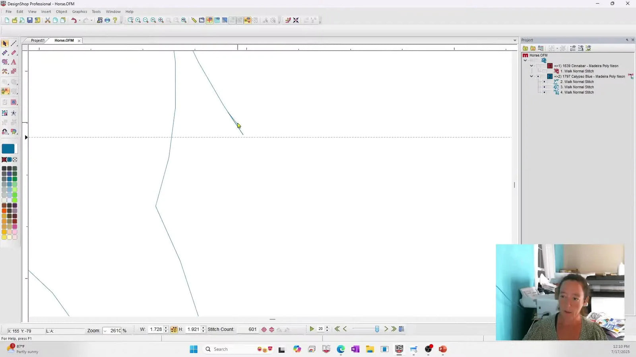Open the Design Properties toolbar icon
636x357 pixels.
[100, 20]
